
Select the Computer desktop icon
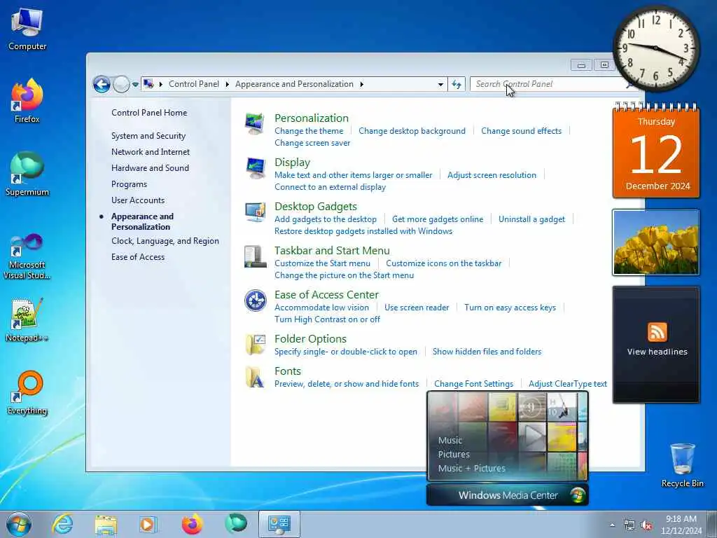click(x=27, y=29)
